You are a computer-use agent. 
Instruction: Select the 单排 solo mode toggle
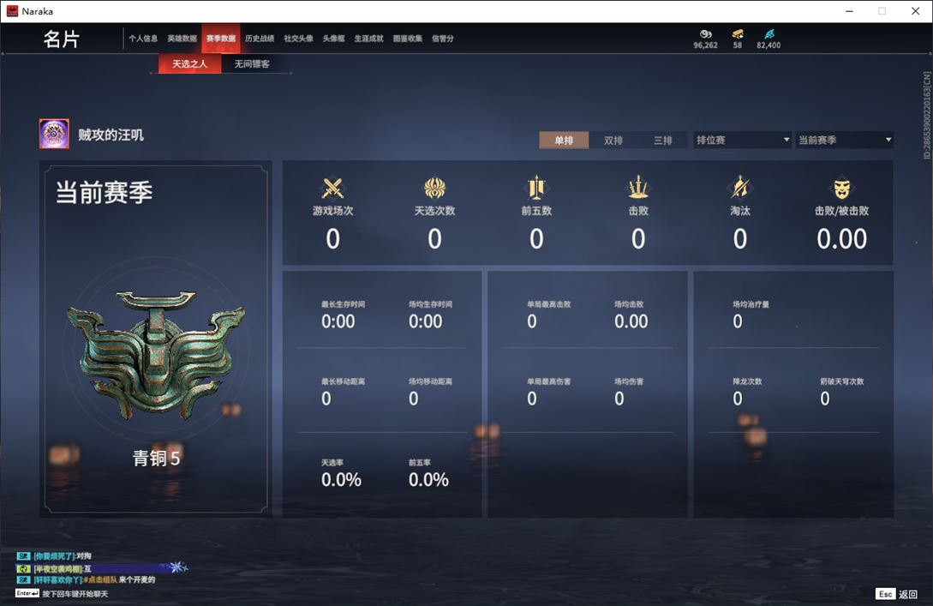(x=564, y=141)
